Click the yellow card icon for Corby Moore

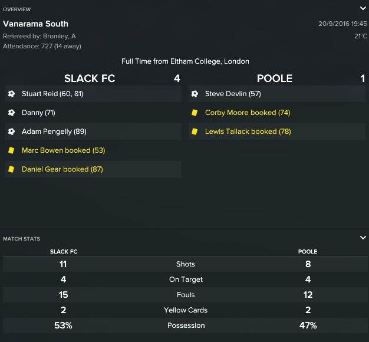[195, 113]
